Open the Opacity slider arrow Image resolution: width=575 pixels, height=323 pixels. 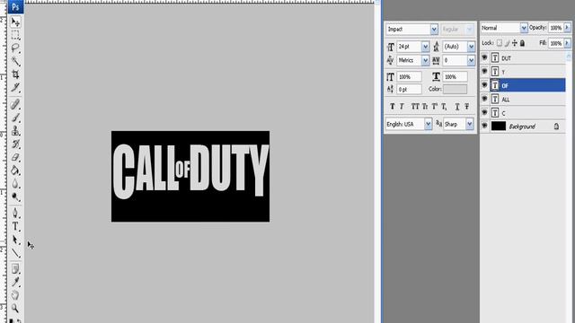(x=567, y=28)
